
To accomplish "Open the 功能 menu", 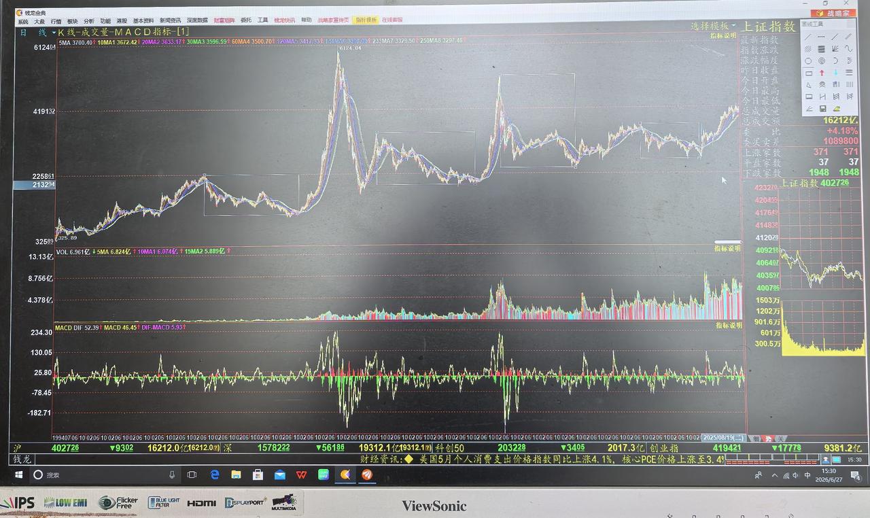I will click(105, 20).
